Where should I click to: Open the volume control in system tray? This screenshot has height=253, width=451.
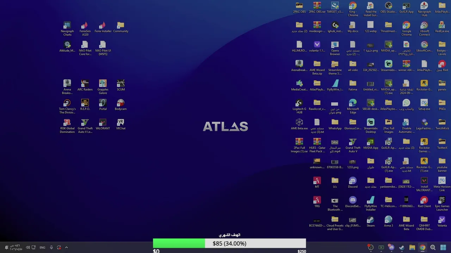tap(28, 247)
